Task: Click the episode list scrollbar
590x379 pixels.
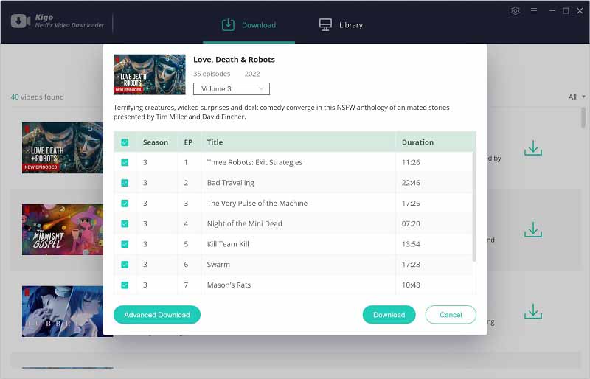Action: click(474, 207)
